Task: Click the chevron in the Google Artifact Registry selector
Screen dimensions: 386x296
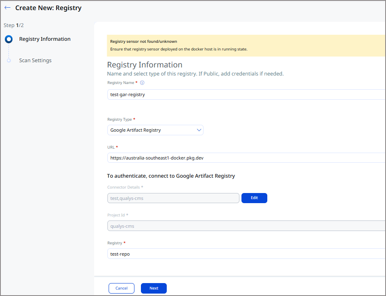Action: [199, 130]
